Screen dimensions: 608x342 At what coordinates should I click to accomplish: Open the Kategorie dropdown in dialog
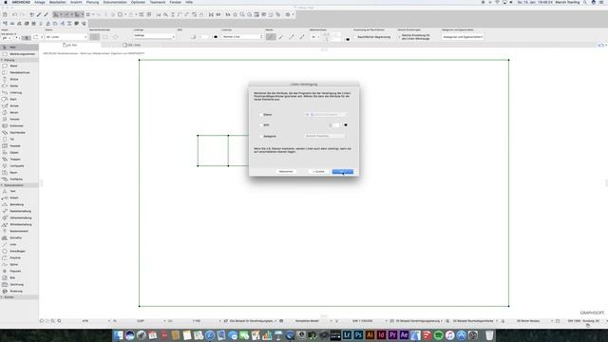tap(325, 136)
